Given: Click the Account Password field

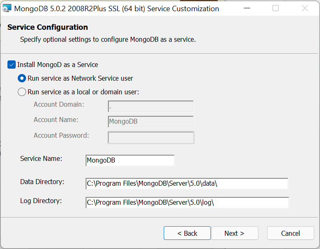Looking at the screenshot, I should [x=151, y=138].
